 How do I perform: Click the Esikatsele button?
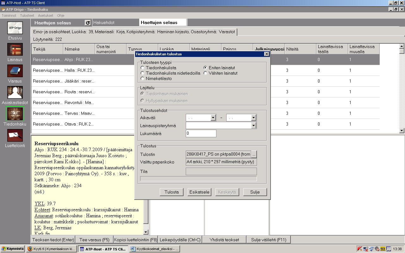tap(199, 192)
